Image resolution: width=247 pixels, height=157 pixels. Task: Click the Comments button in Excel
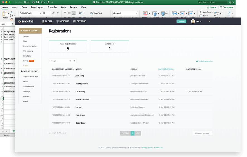coord(226,7)
